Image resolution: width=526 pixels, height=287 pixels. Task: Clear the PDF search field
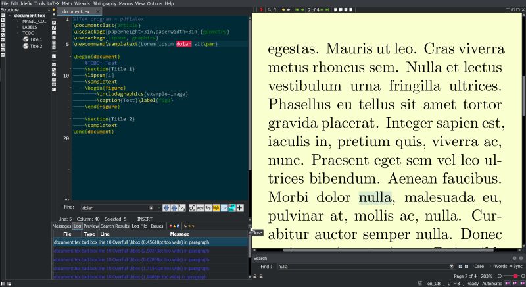click(x=452, y=267)
